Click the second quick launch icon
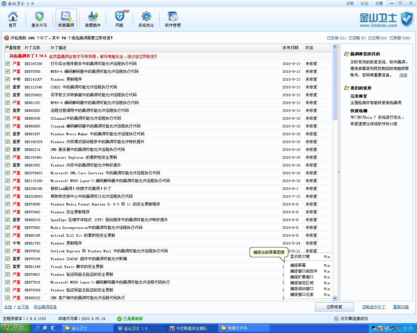 [x=45, y=328]
